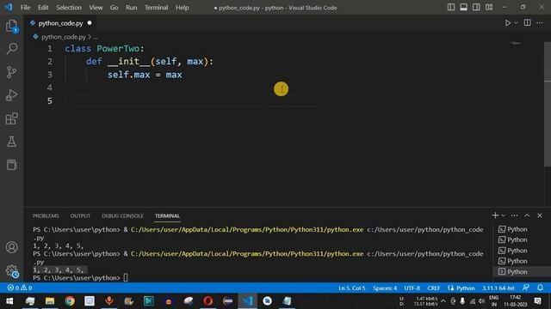This screenshot has height=309, width=551.
Task: Split the editor to the right
Action: pyautogui.click(x=527, y=23)
